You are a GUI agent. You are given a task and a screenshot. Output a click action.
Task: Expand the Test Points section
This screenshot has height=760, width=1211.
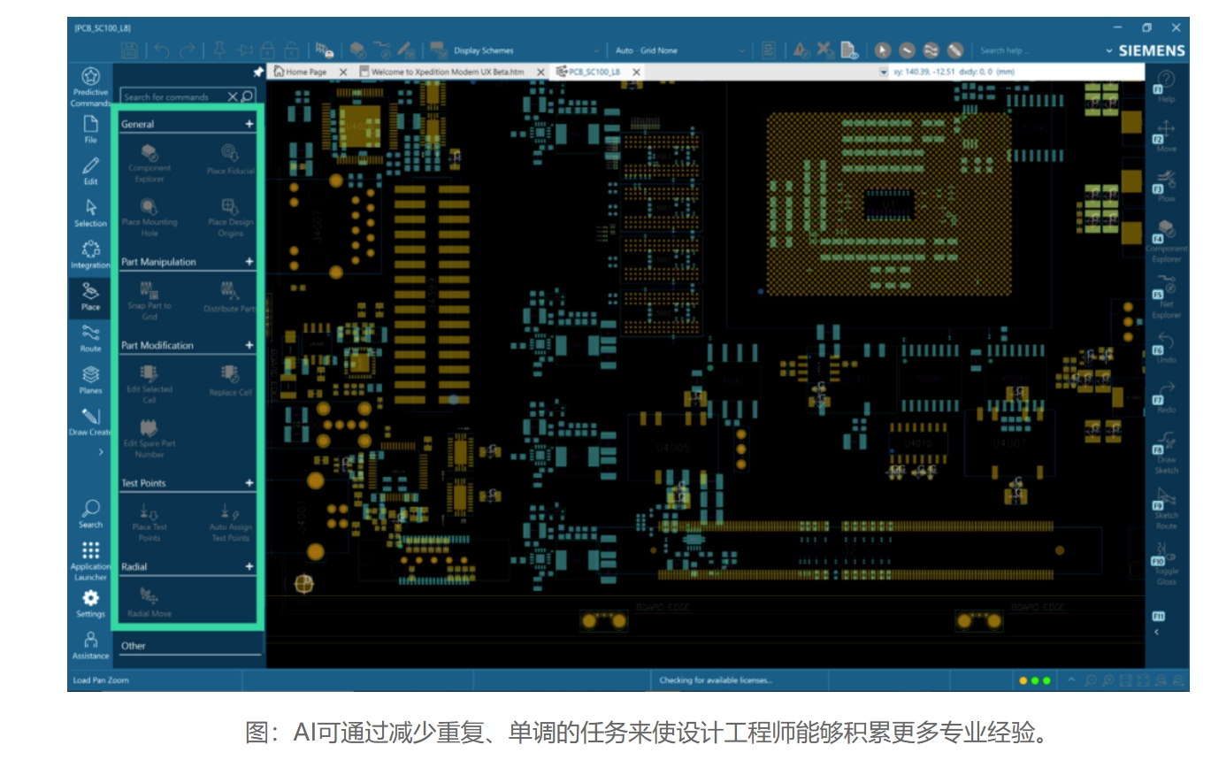click(x=249, y=483)
